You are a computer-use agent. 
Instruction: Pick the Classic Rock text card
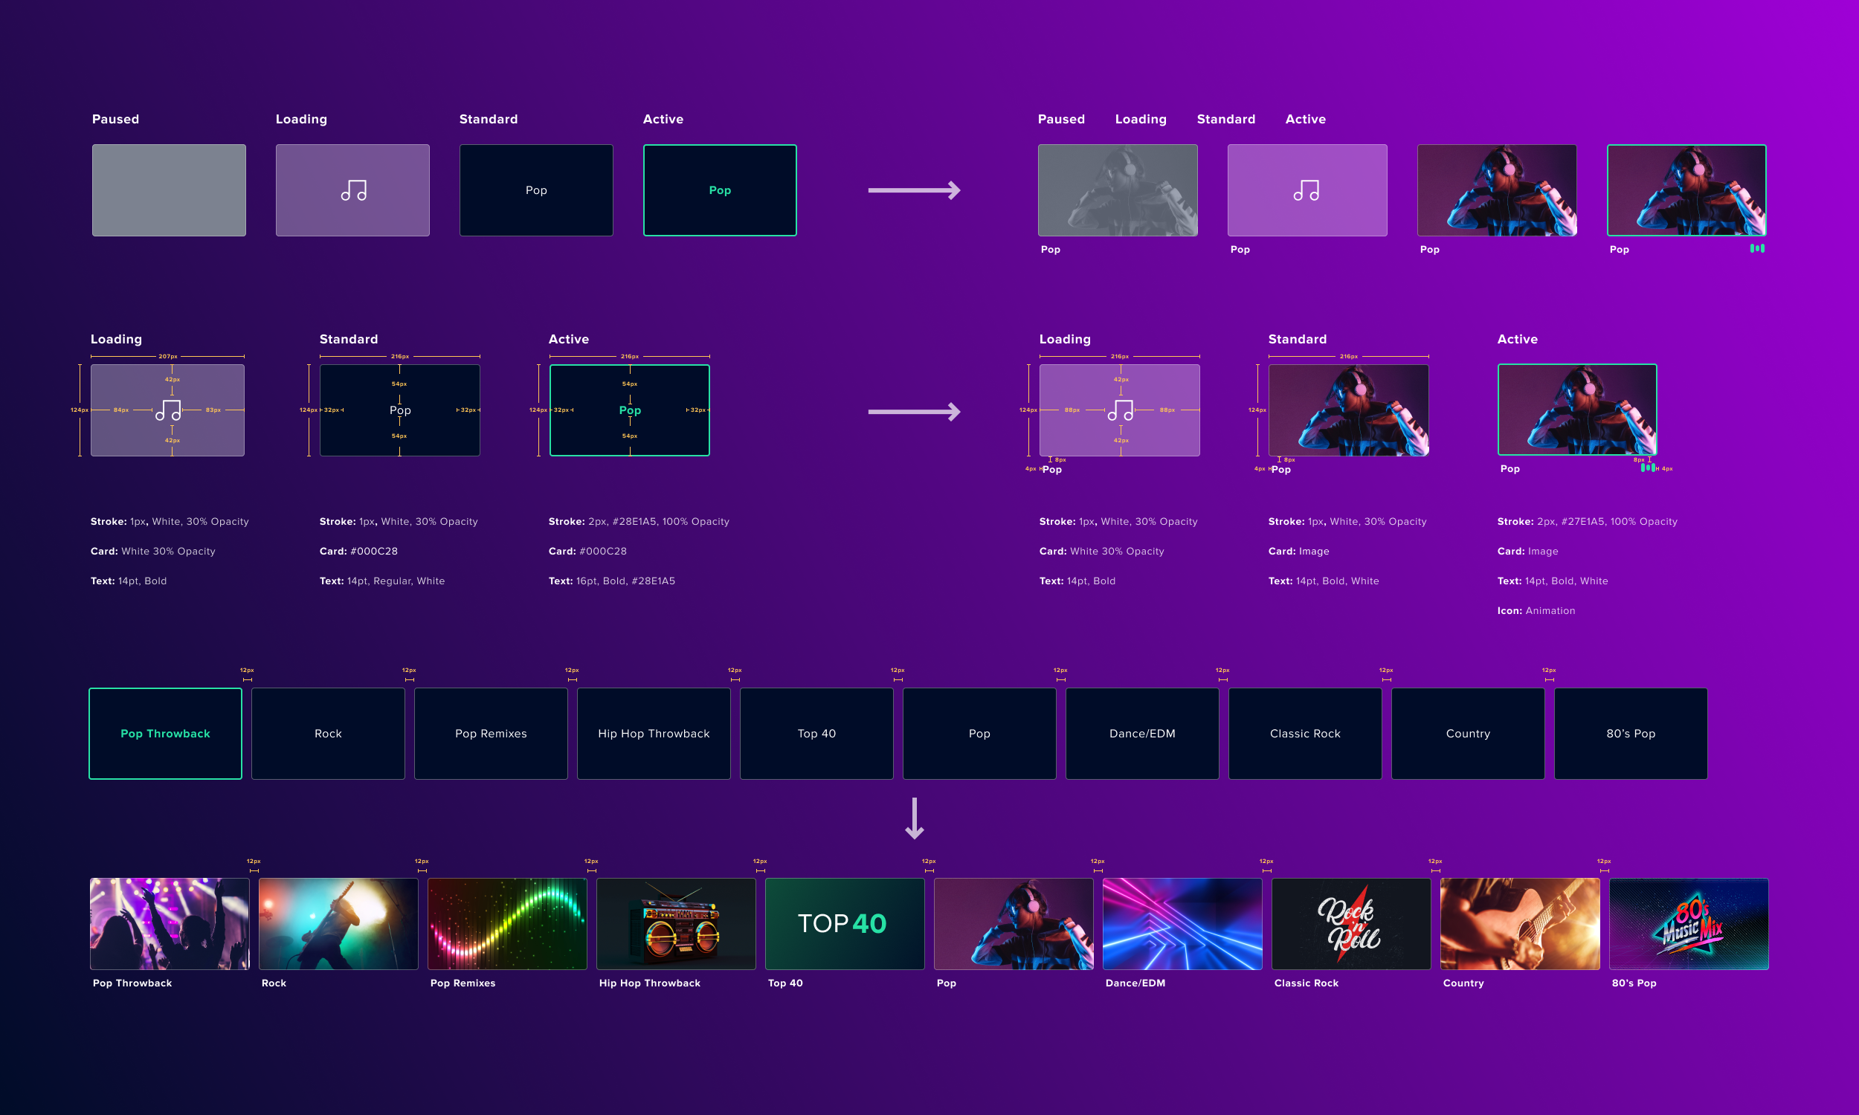(1305, 734)
